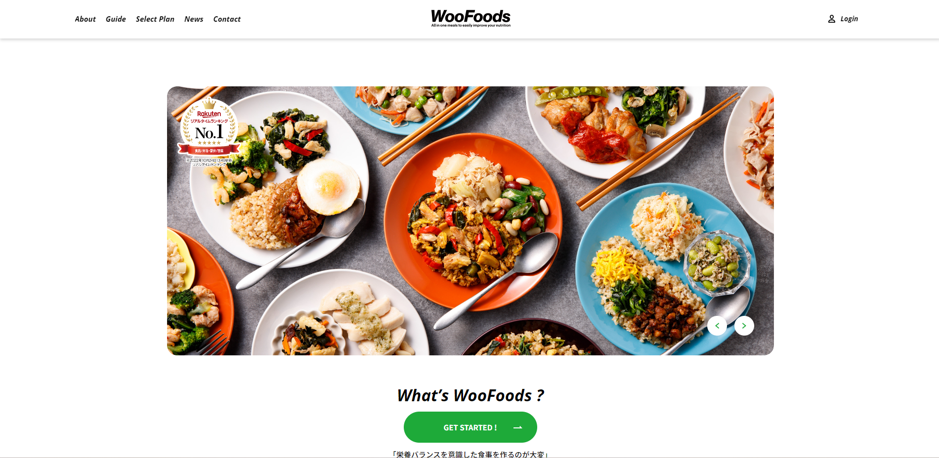Click the small date caption under Rakuten badge
This screenshot has height=458, width=939.
(x=209, y=162)
